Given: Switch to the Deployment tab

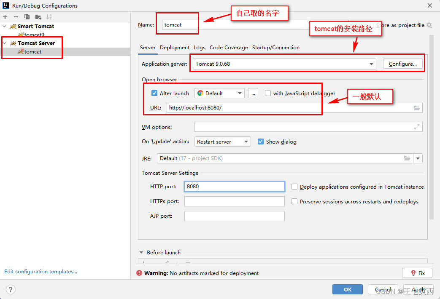Looking at the screenshot, I should [175, 47].
